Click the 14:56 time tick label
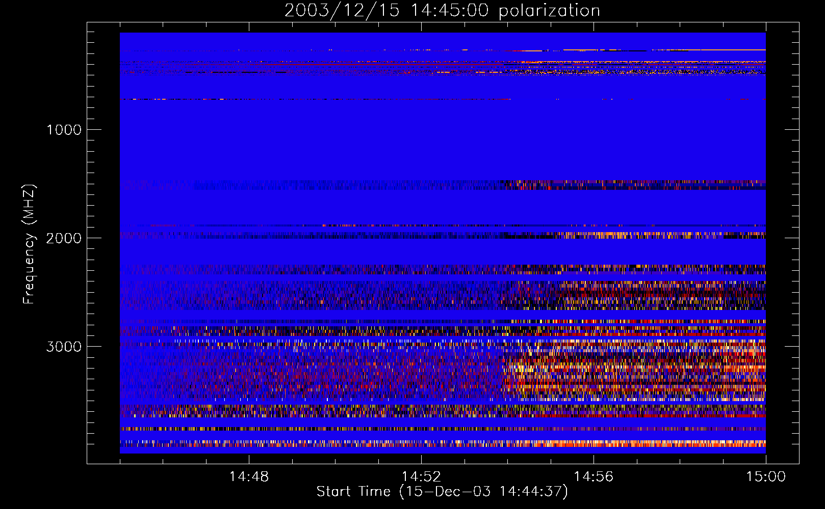This screenshot has height=509, width=825. click(x=594, y=477)
